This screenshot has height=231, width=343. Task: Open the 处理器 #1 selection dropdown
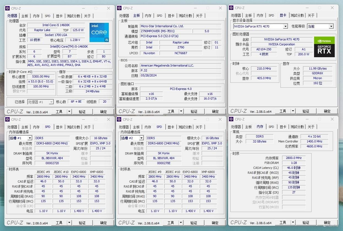point(51,102)
